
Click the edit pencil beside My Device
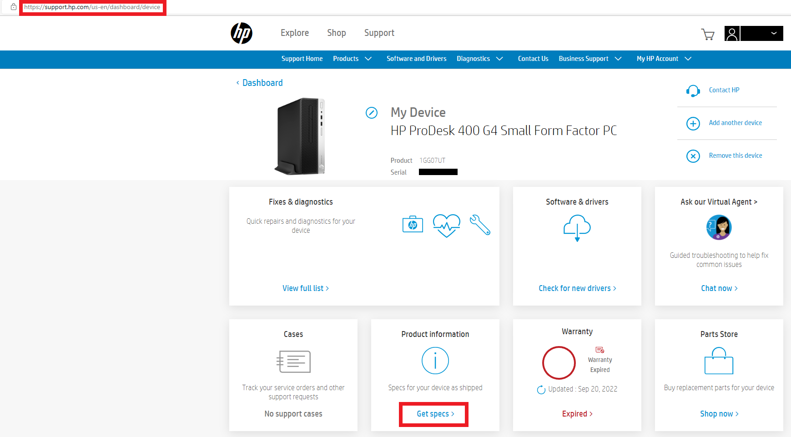click(x=372, y=113)
